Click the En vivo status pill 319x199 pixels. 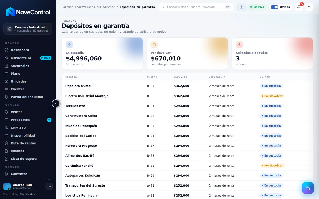257,7
